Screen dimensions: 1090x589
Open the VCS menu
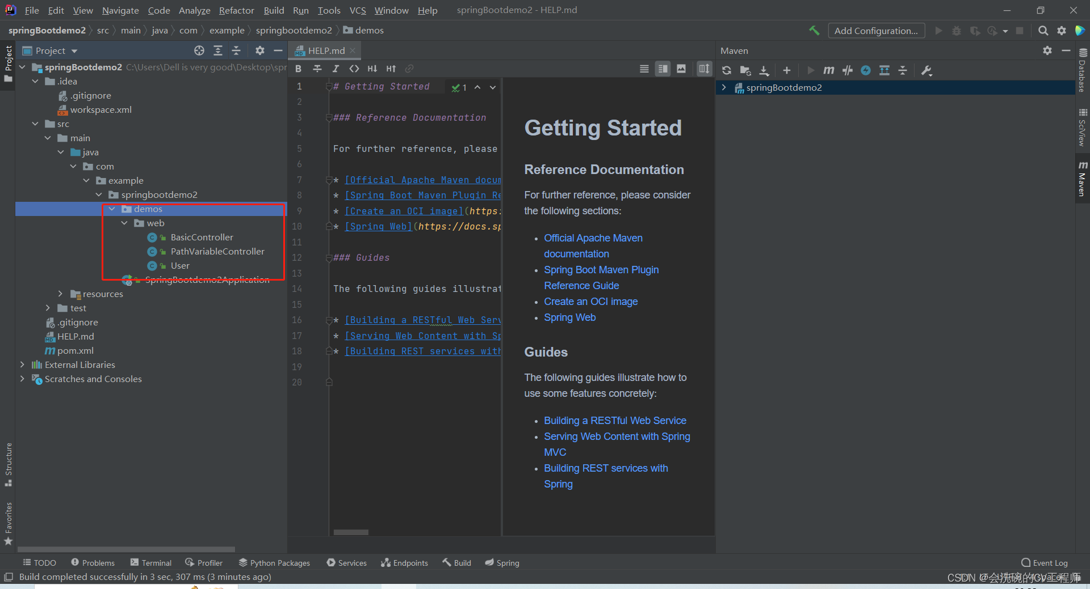click(x=358, y=10)
